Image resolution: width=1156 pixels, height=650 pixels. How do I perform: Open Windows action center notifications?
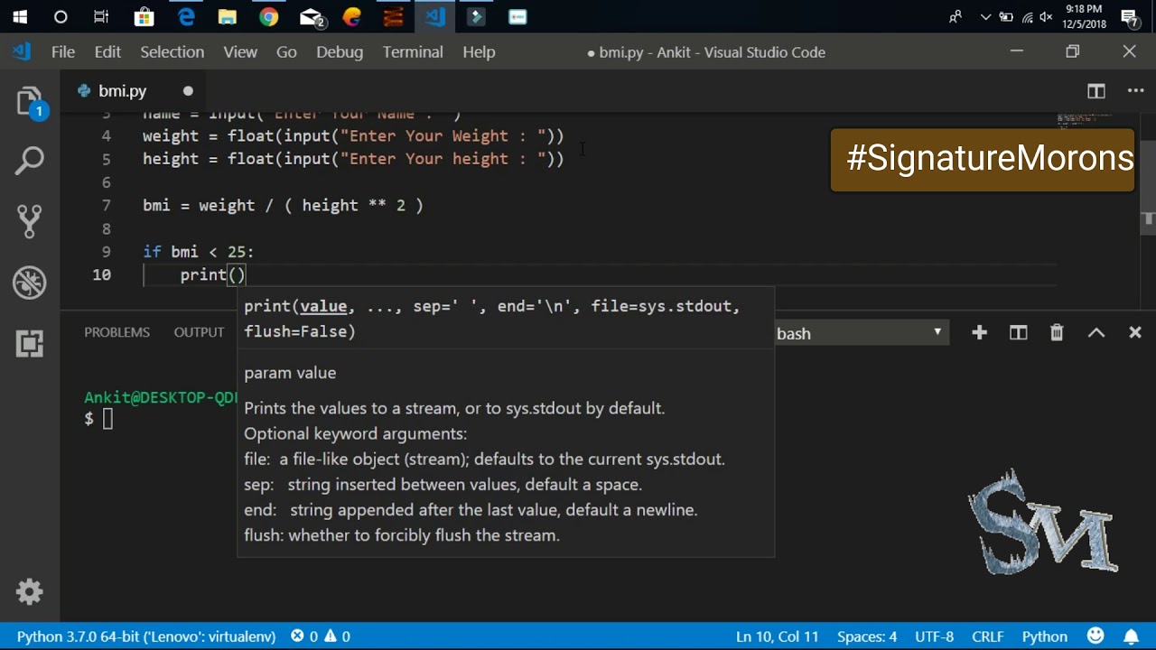pos(1130,17)
